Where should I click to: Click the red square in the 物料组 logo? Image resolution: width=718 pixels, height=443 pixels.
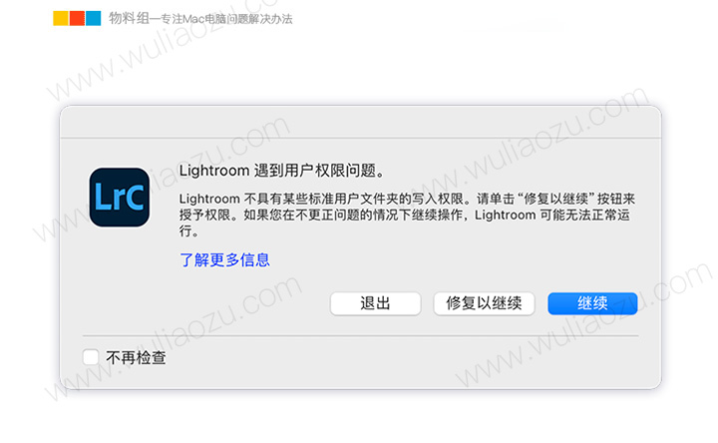tap(77, 18)
